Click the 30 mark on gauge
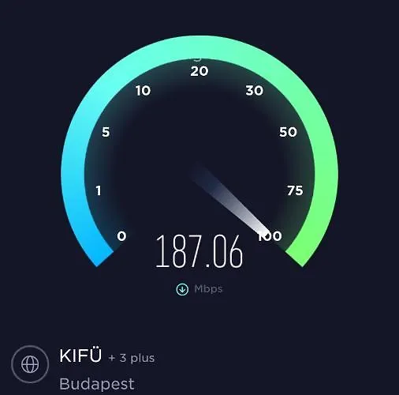 (x=255, y=91)
